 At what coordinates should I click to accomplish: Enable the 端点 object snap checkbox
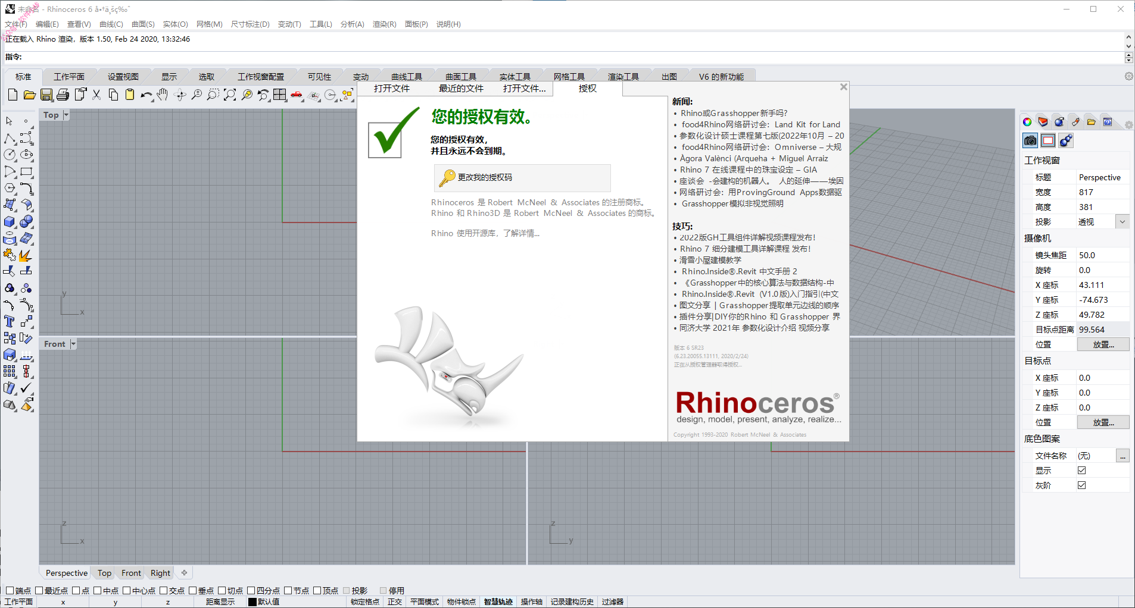coord(10,591)
